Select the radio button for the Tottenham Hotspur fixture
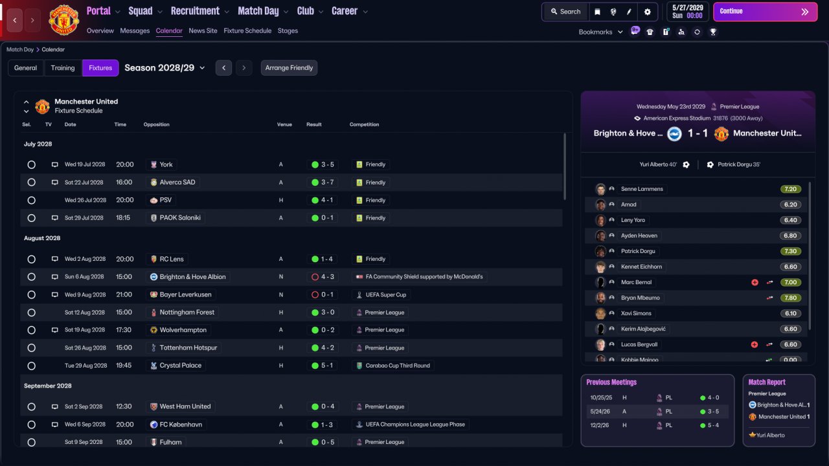This screenshot has height=466, width=829. (x=31, y=348)
